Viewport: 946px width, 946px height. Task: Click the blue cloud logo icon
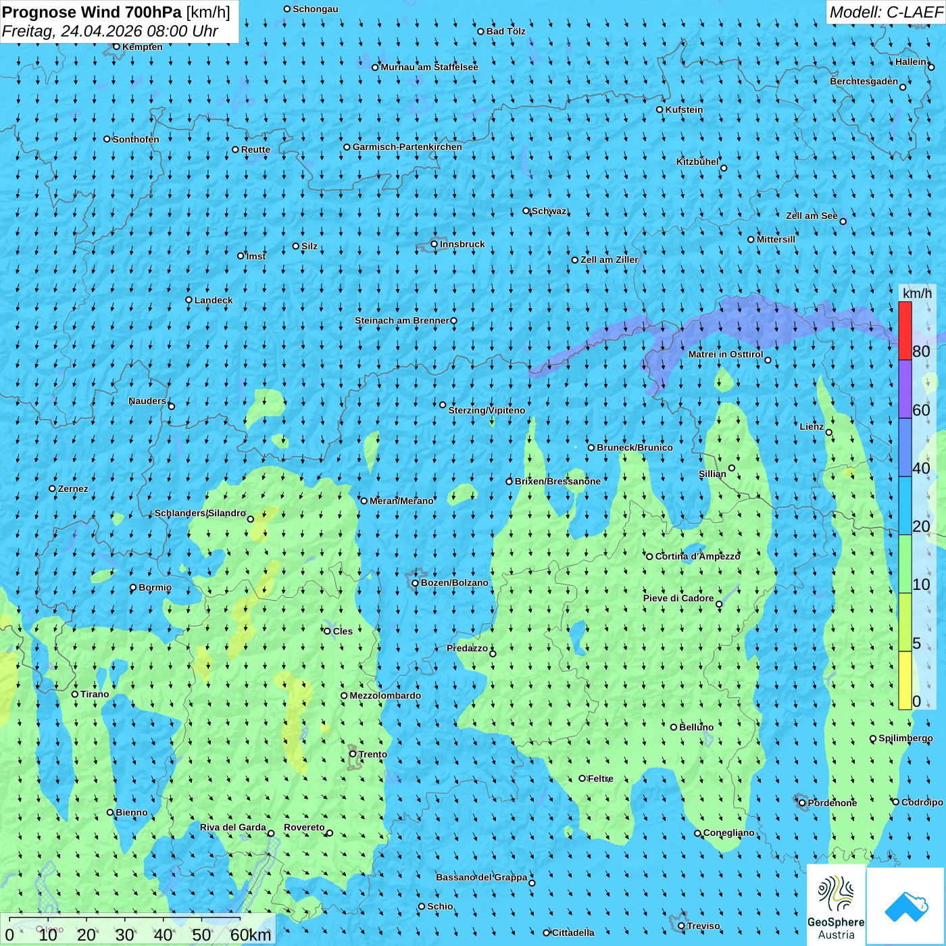point(906,906)
